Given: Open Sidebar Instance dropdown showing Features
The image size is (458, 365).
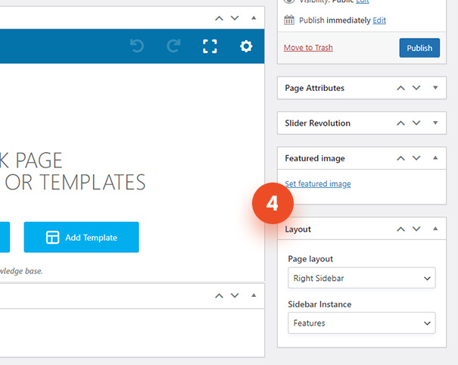Looking at the screenshot, I should click(362, 323).
